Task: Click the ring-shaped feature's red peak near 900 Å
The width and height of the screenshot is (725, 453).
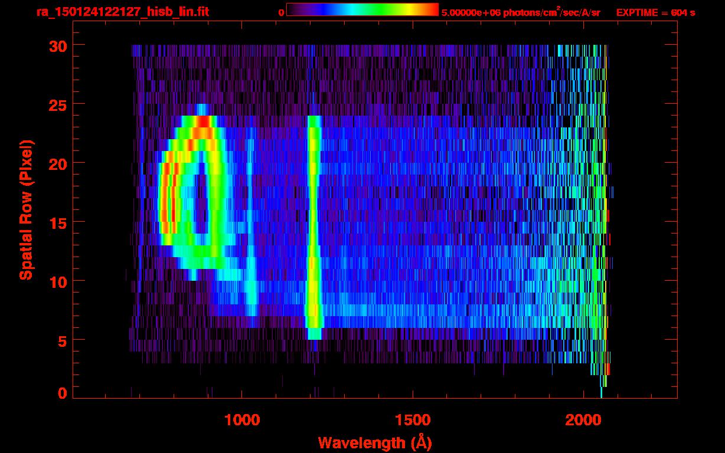Action: pos(204,122)
